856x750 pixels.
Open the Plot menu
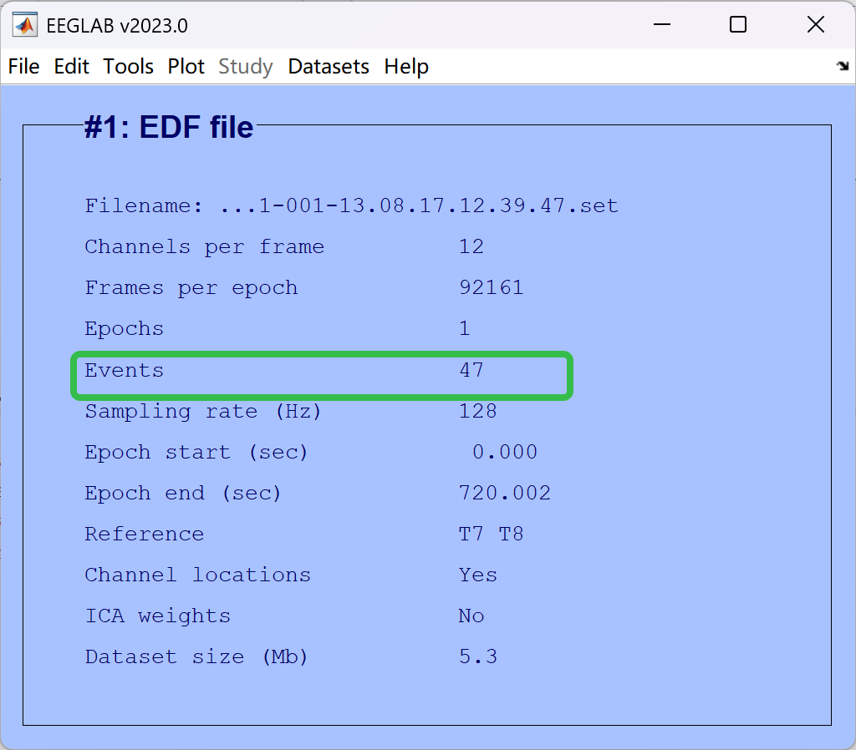[x=186, y=67]
